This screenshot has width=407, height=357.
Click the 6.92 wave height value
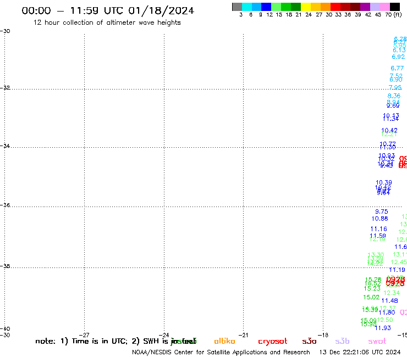[398, 57]
